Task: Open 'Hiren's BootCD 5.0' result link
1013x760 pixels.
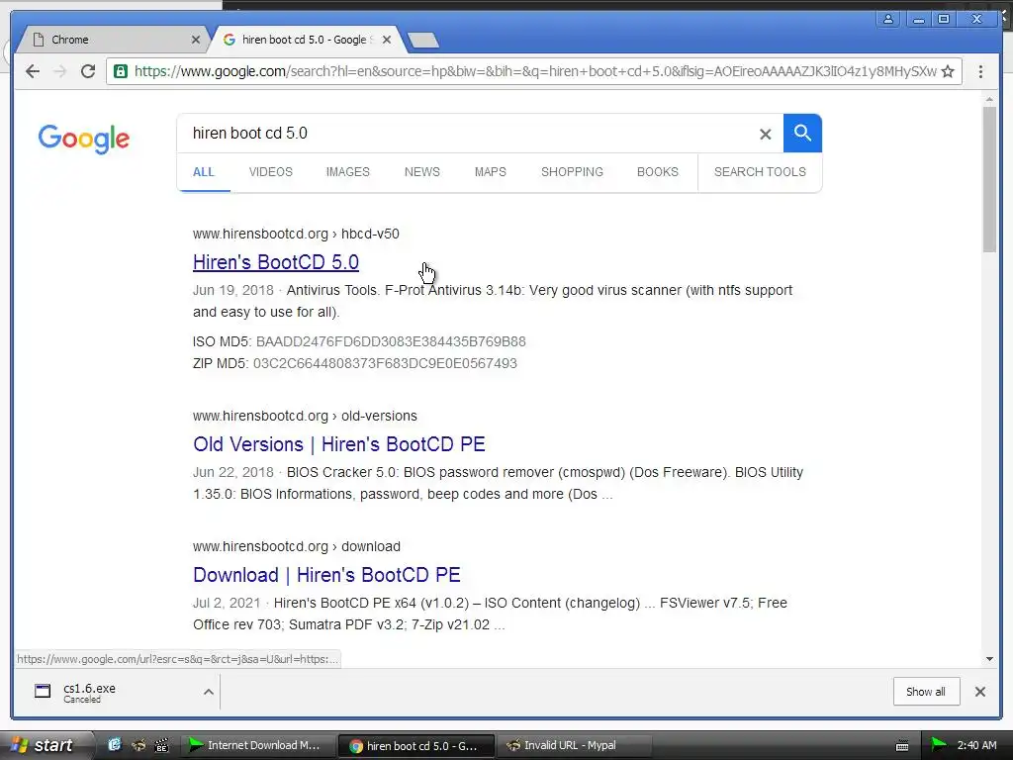Action: (276, 262)
